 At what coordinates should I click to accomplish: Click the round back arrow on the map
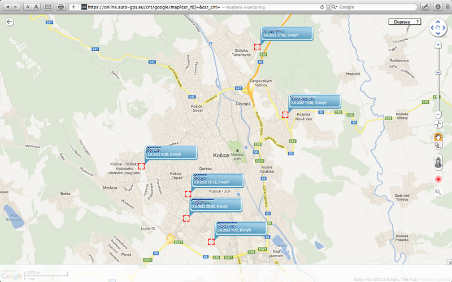point(10,22)
